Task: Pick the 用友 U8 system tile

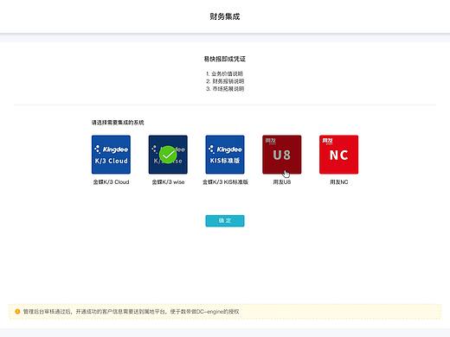Action: [282, 155]
